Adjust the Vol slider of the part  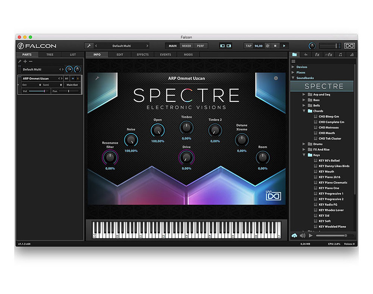(36, 91)
